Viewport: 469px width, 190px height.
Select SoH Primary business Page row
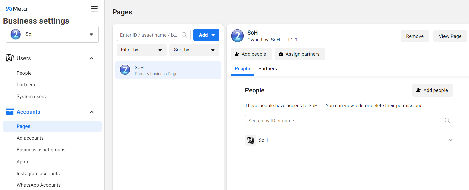pos(168,70)
